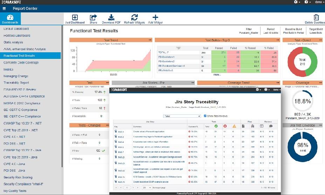Open the SEI CERT C Compliance dashboard
Viewport: 325px width, 195px height.
pyautogui.click(x=20, y=110)
